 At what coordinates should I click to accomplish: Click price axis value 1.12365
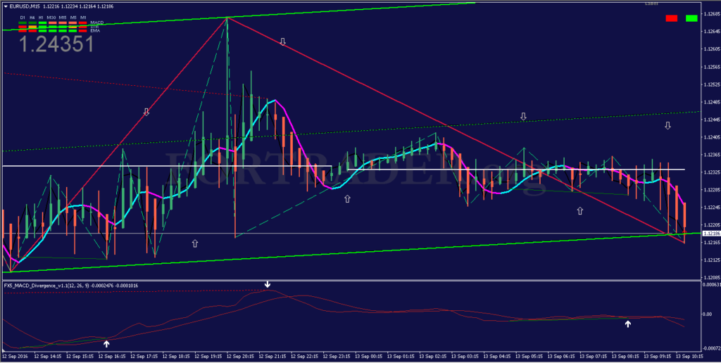(x=711, y=155)
